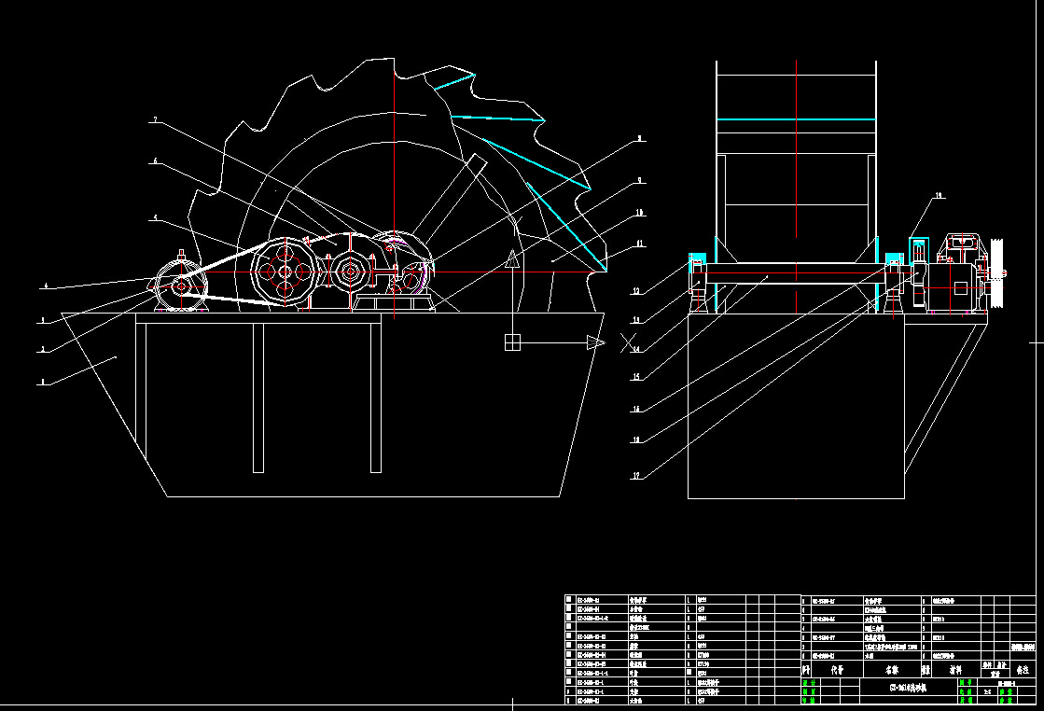Select the hexagonal hub of the gear reducer

(x=353, y=273)
